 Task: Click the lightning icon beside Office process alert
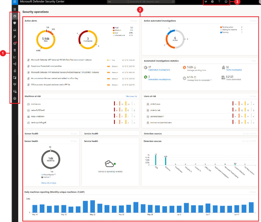tap(28, 85)
